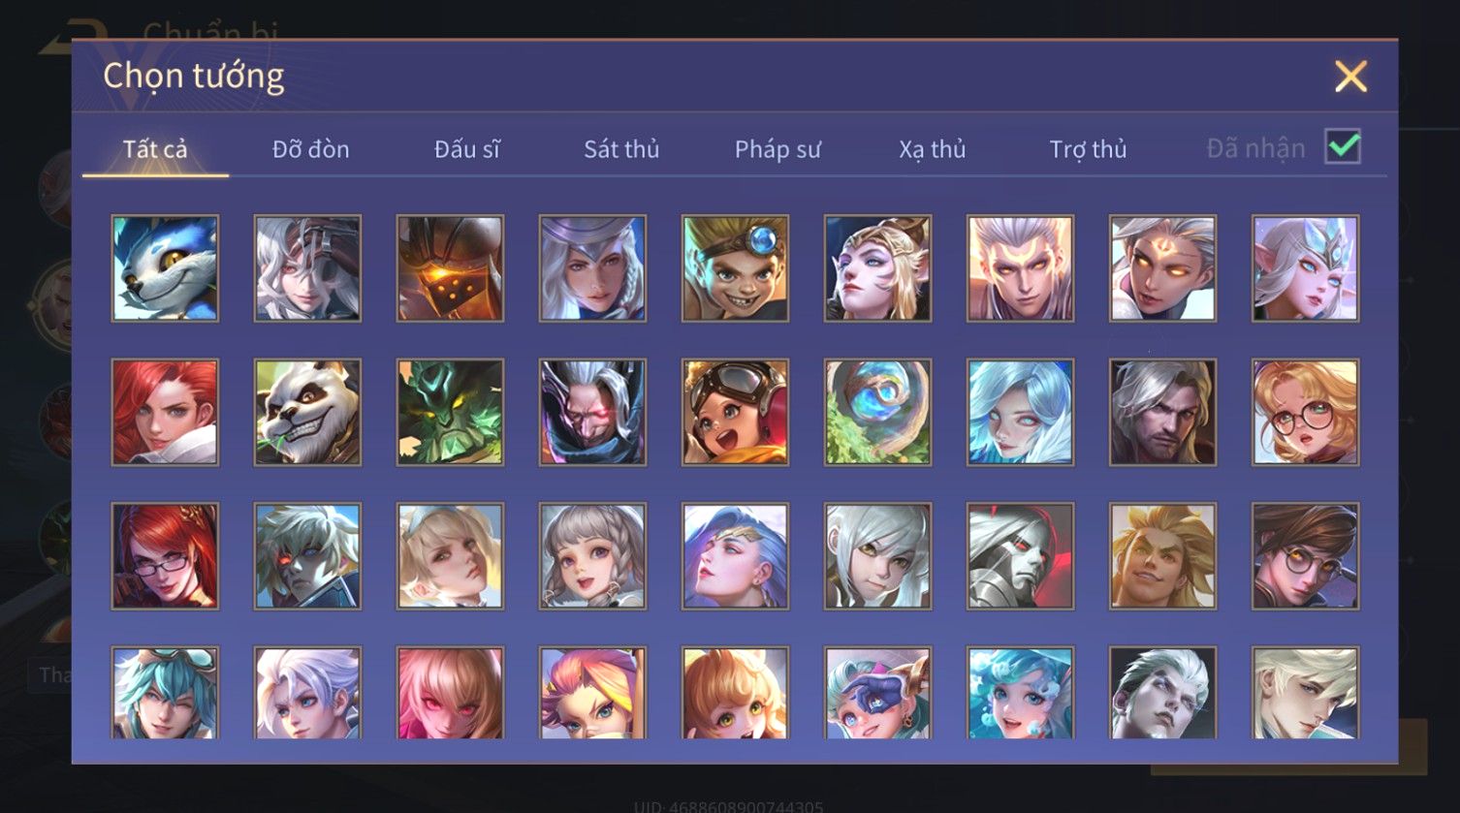Viewport: 1460px width, 813px height.
Task: Pick the green tree monster hero
Action: coord(450,413)
